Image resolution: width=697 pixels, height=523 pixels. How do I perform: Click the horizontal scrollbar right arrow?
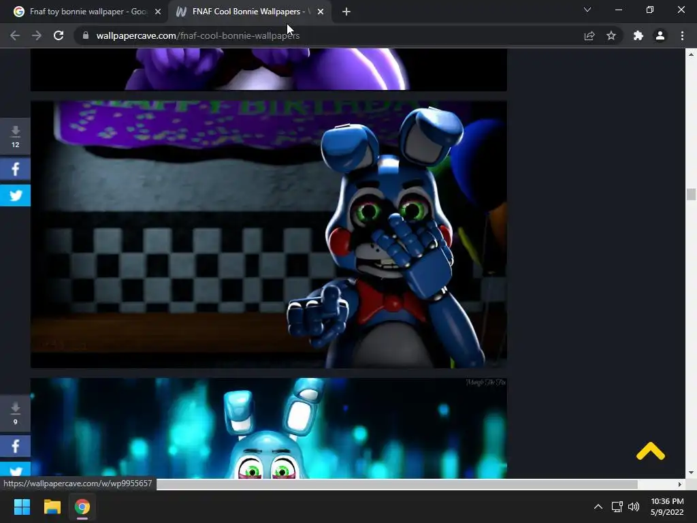tap(679, 484)
